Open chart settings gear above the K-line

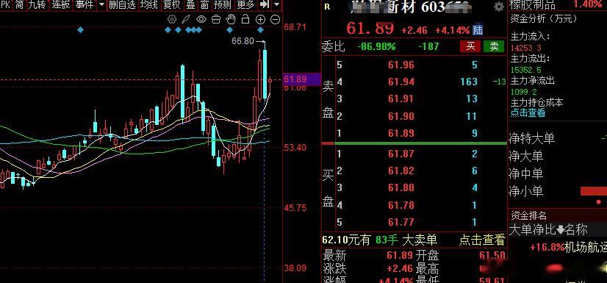172,19
